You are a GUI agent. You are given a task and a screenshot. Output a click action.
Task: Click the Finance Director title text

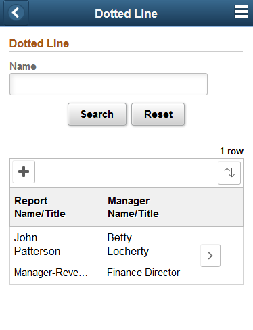coord(143,273)
